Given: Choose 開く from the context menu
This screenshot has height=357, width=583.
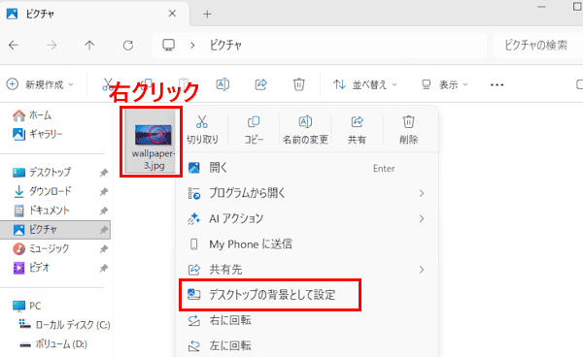Looking at the screenshot, I should click(x=307, y=168).
